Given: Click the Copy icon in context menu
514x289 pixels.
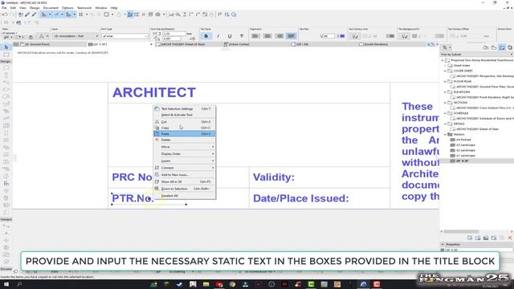Looking at the screenshot, I should tap(157, 128).
